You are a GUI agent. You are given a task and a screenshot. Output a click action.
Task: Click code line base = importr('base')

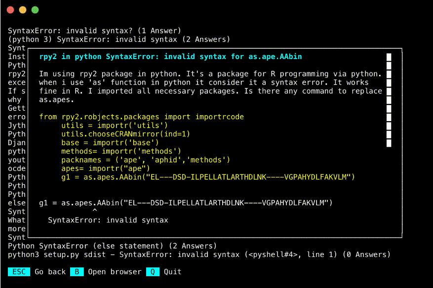coord(110,143)
